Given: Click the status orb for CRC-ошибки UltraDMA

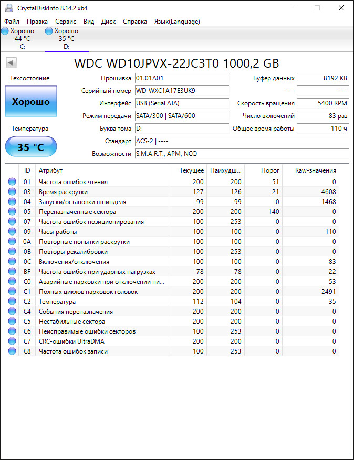Looking at the screenshot, I should (12, 341).
